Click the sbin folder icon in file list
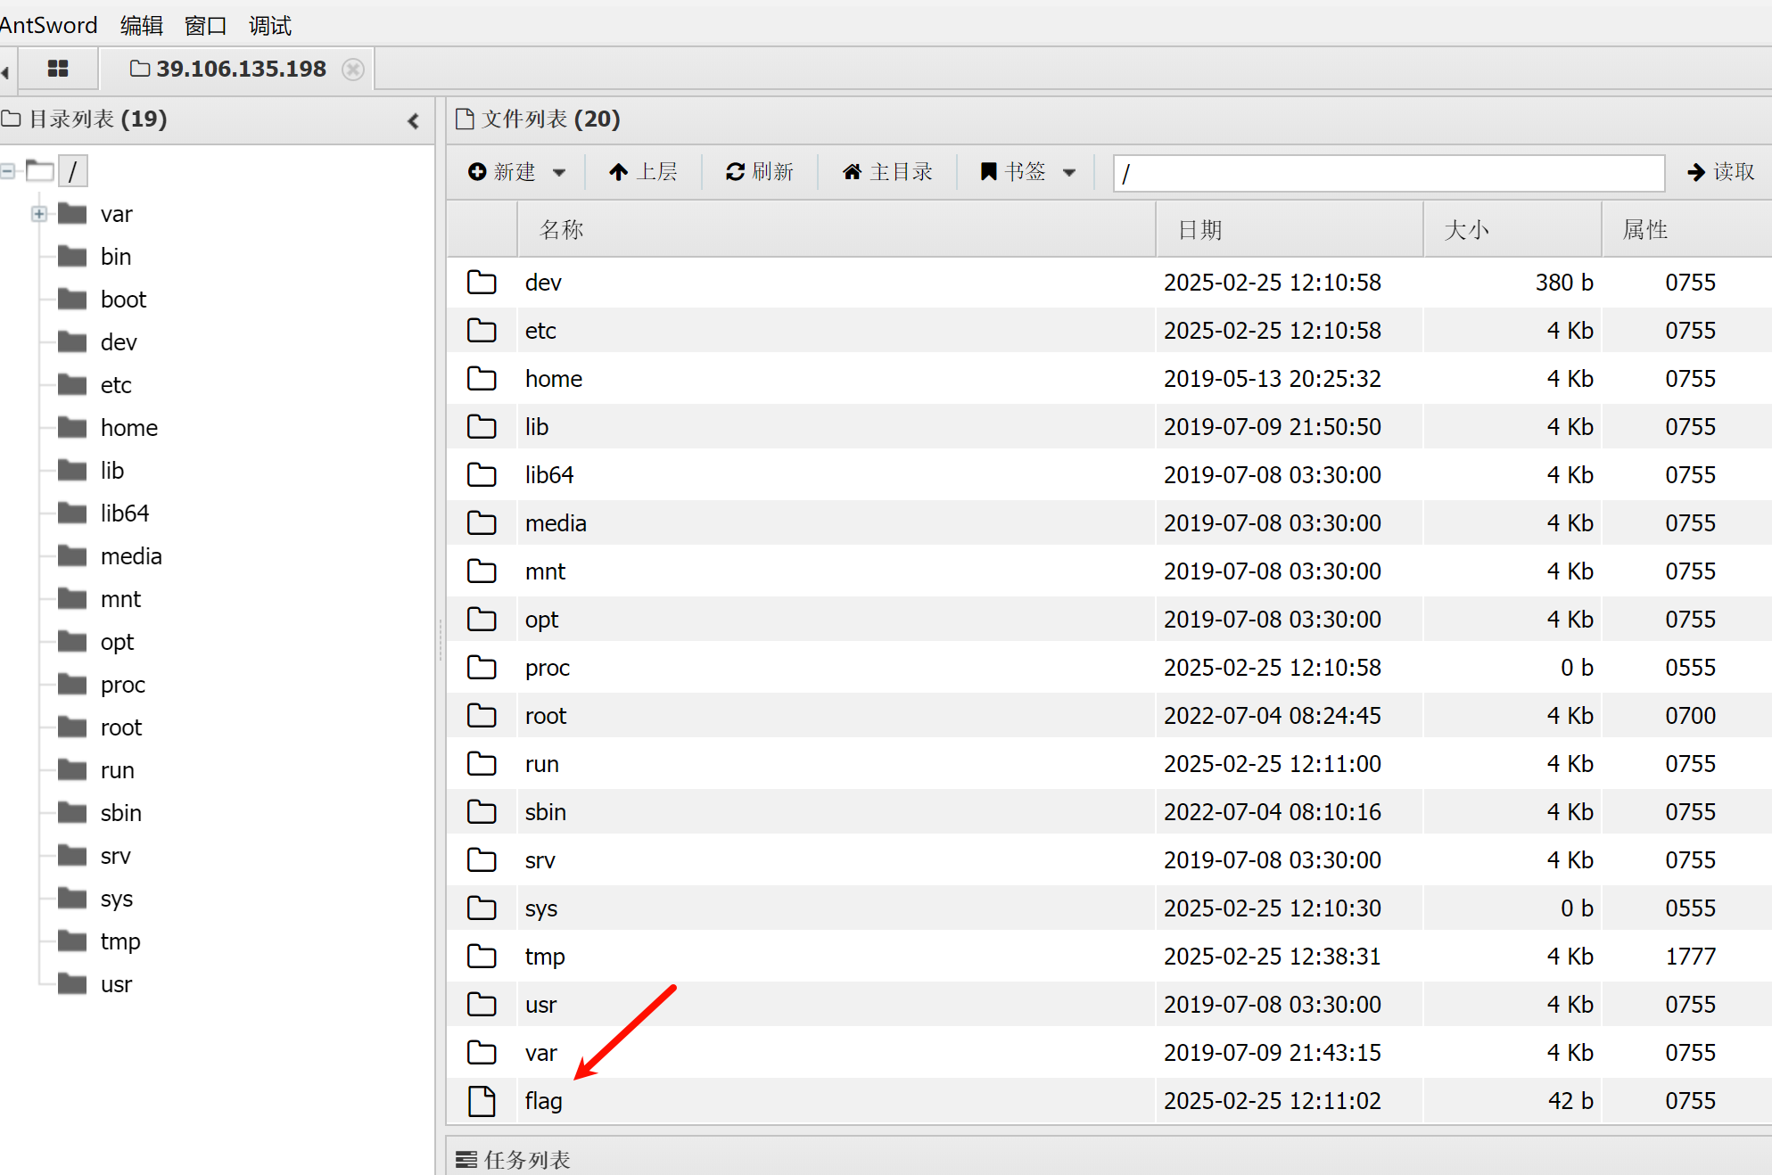Viewport: 1772px width, 1175px height. click(482, 812)
